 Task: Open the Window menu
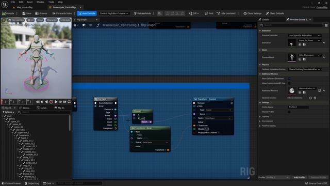coord(40,2)
